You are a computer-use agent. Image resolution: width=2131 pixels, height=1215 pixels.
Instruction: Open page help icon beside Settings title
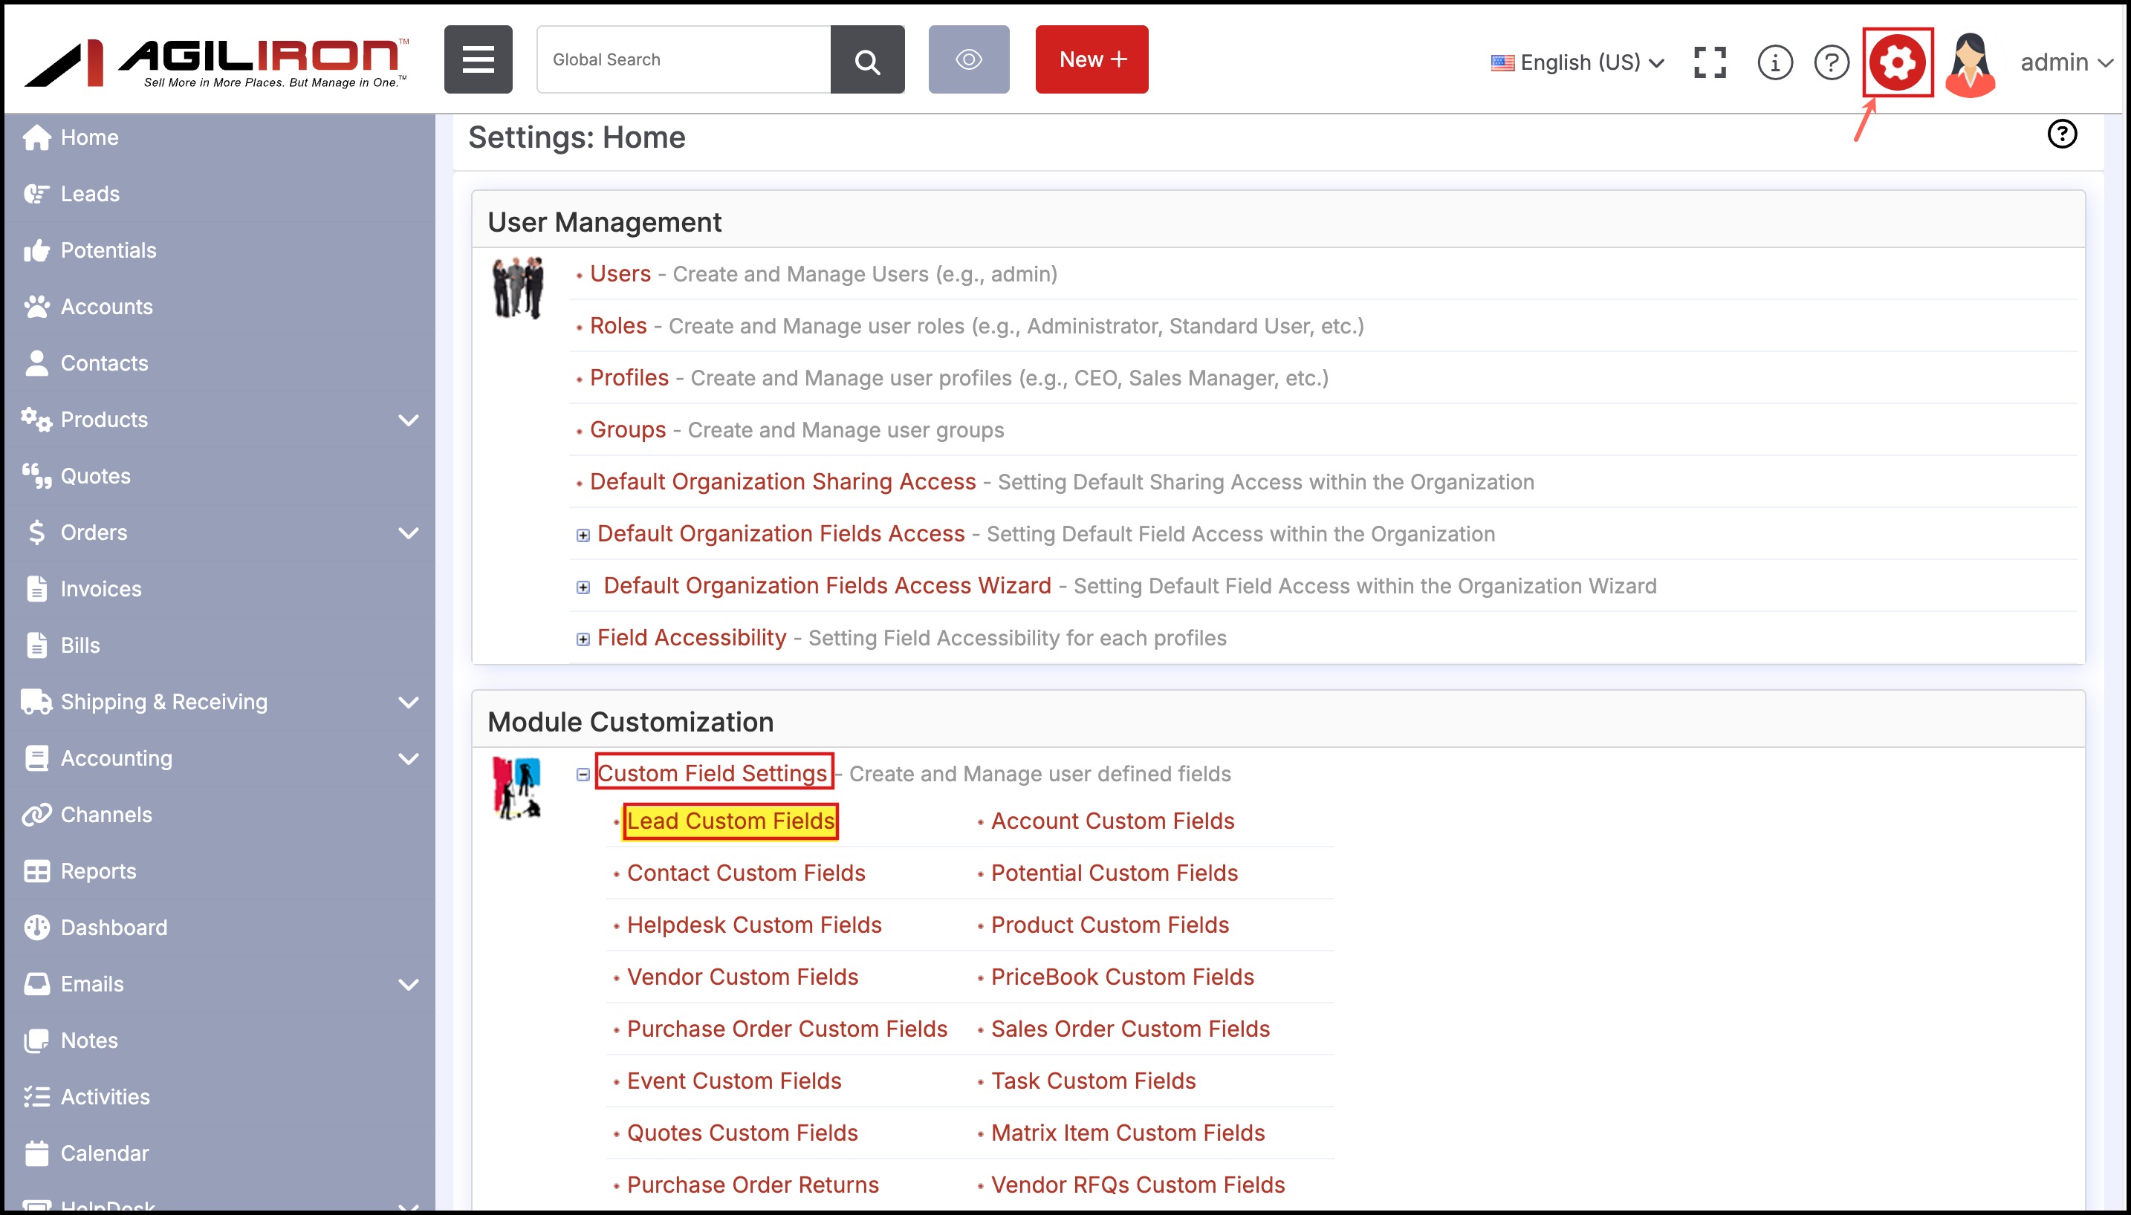[2062, 134]
